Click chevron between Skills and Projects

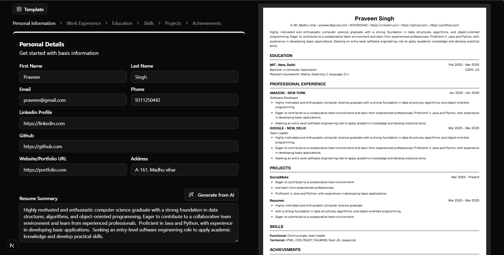coord(159,23)
